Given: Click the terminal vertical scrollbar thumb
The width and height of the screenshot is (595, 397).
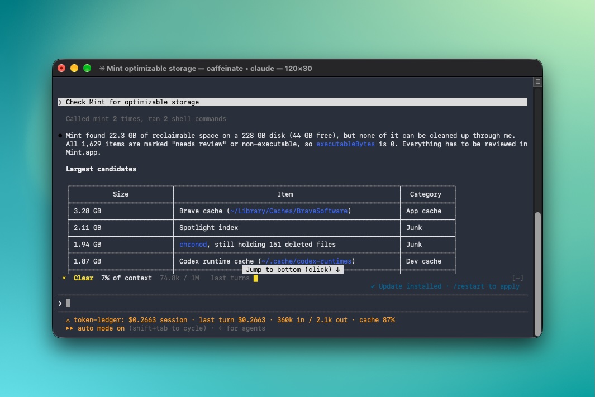Looking at the screenshot, I should click(537, 274).
